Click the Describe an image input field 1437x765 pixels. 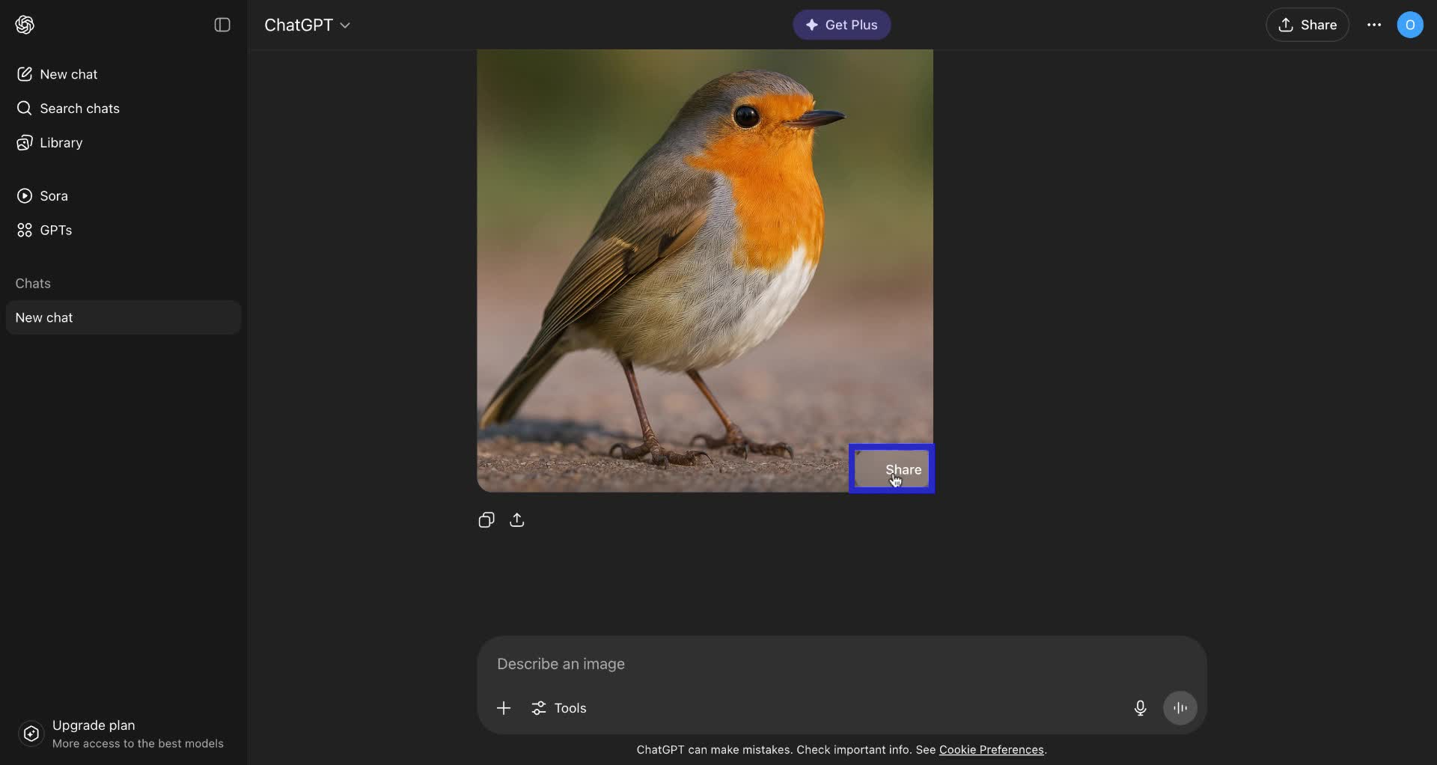coord(748,664)
